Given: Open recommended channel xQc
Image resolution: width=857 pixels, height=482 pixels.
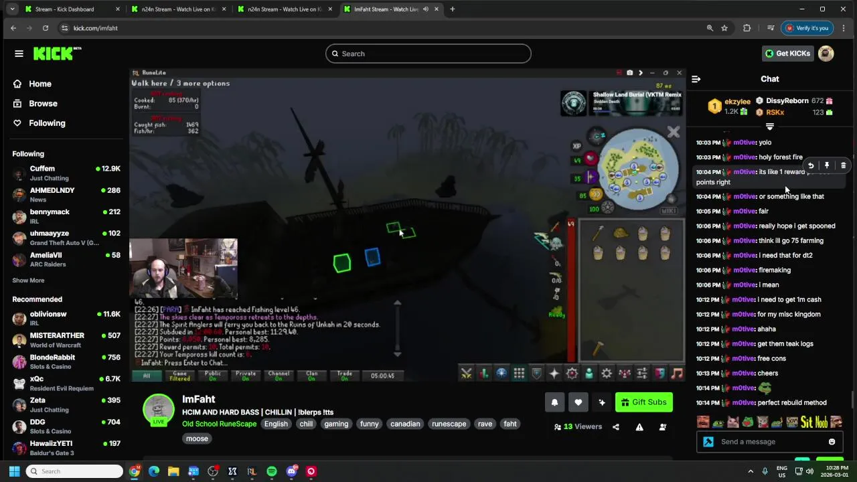Looking at the screenshot, I should click(66, 384).
